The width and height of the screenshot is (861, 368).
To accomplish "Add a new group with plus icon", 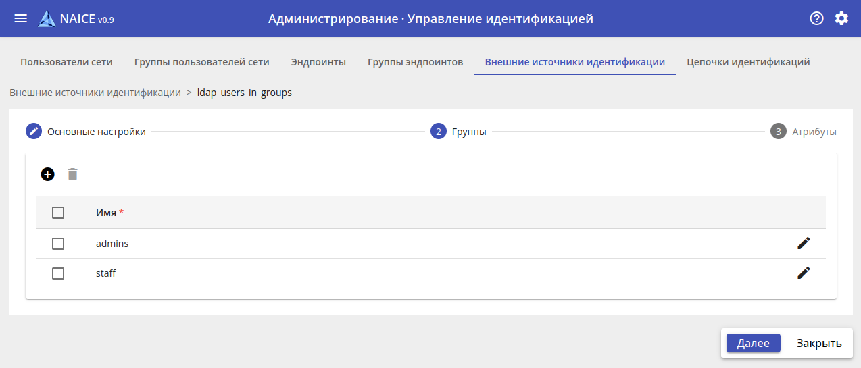I will [x=47, y=174].
